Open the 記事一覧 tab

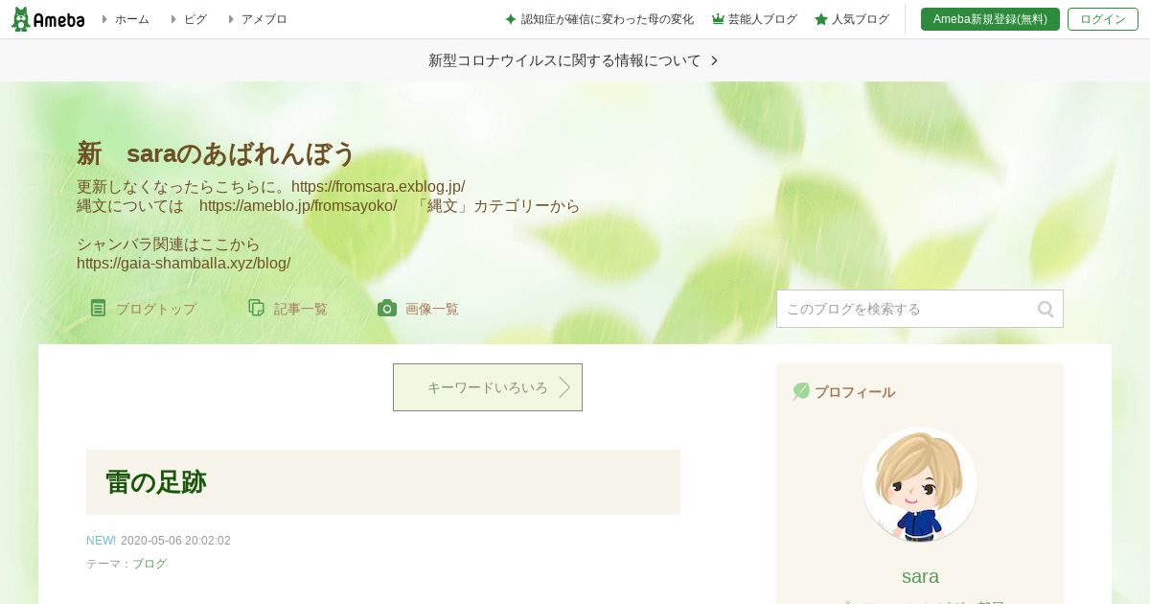(300, 309)
